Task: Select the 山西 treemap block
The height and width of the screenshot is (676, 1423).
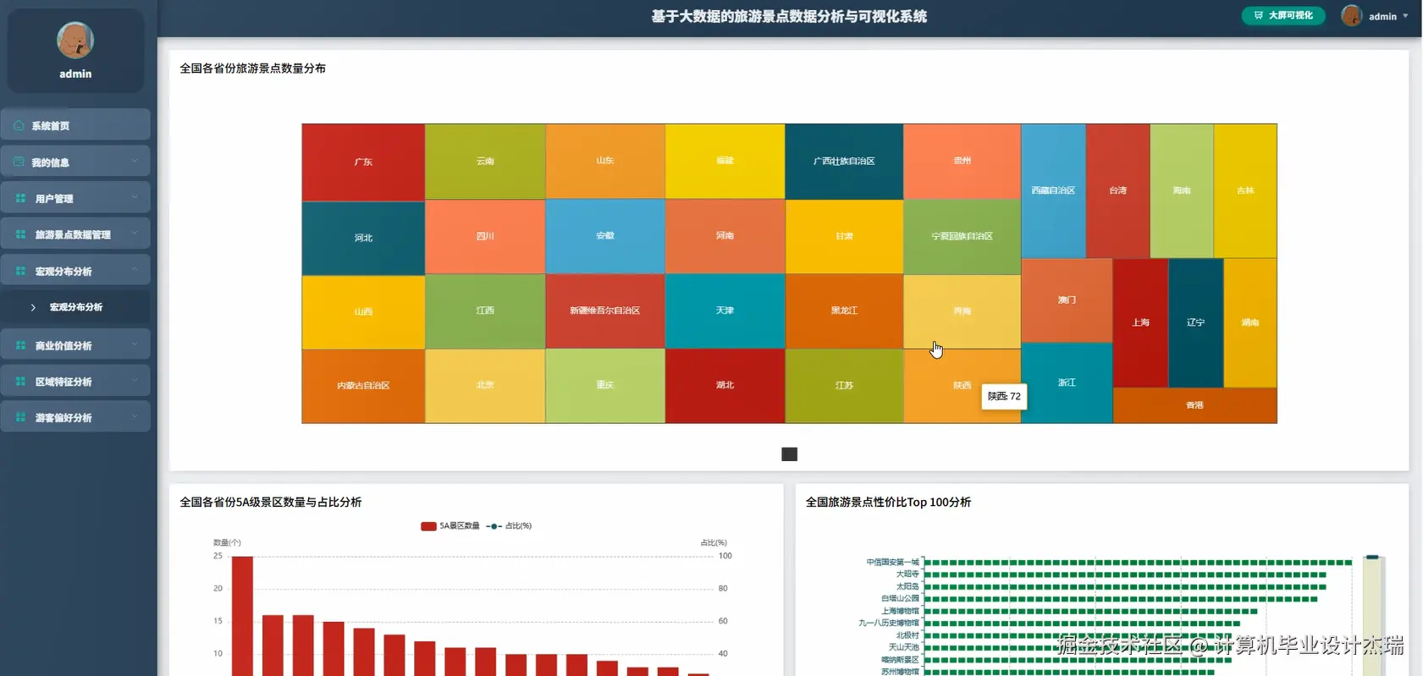Action: point(363,311)
